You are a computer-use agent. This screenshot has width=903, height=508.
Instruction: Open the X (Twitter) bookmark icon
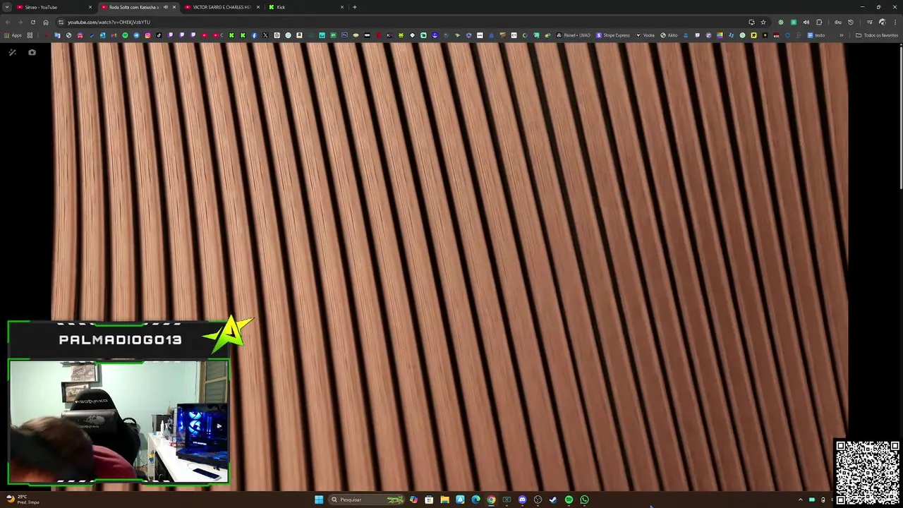coord(265,35)
